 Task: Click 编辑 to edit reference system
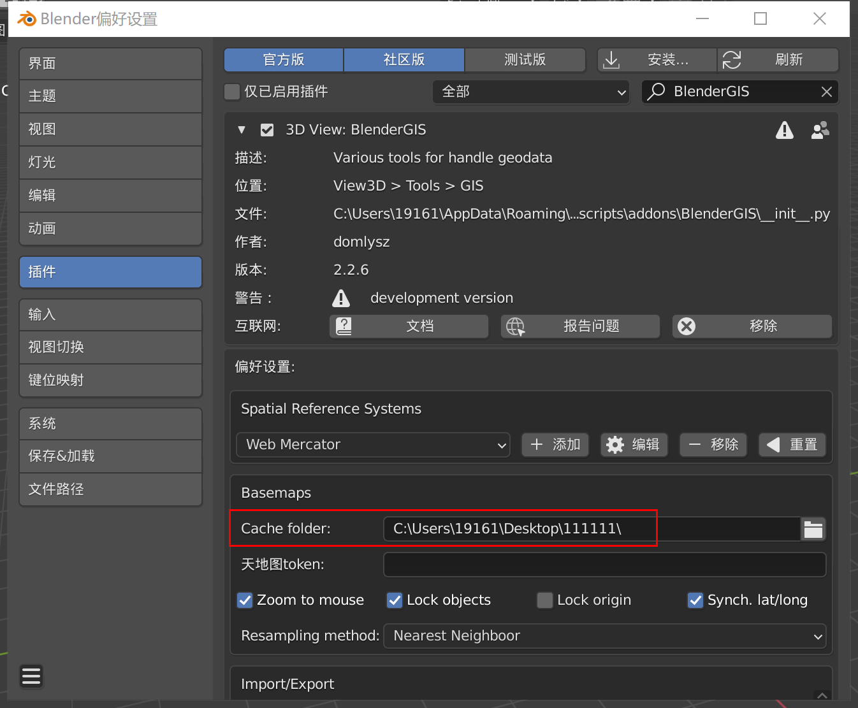pos(634,445)
